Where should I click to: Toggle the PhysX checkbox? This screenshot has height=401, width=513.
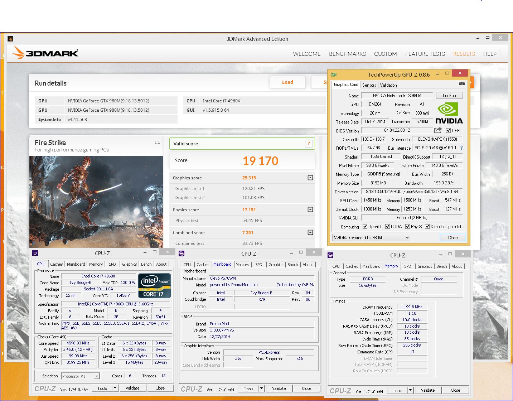pos(407,227)
